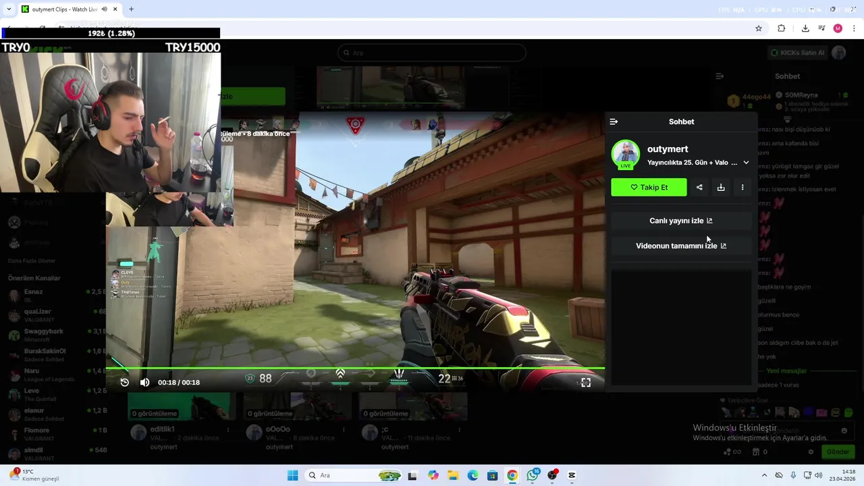Launch Copilot from the taskbar
Screen dimensions: 864x486
[433, 475]
